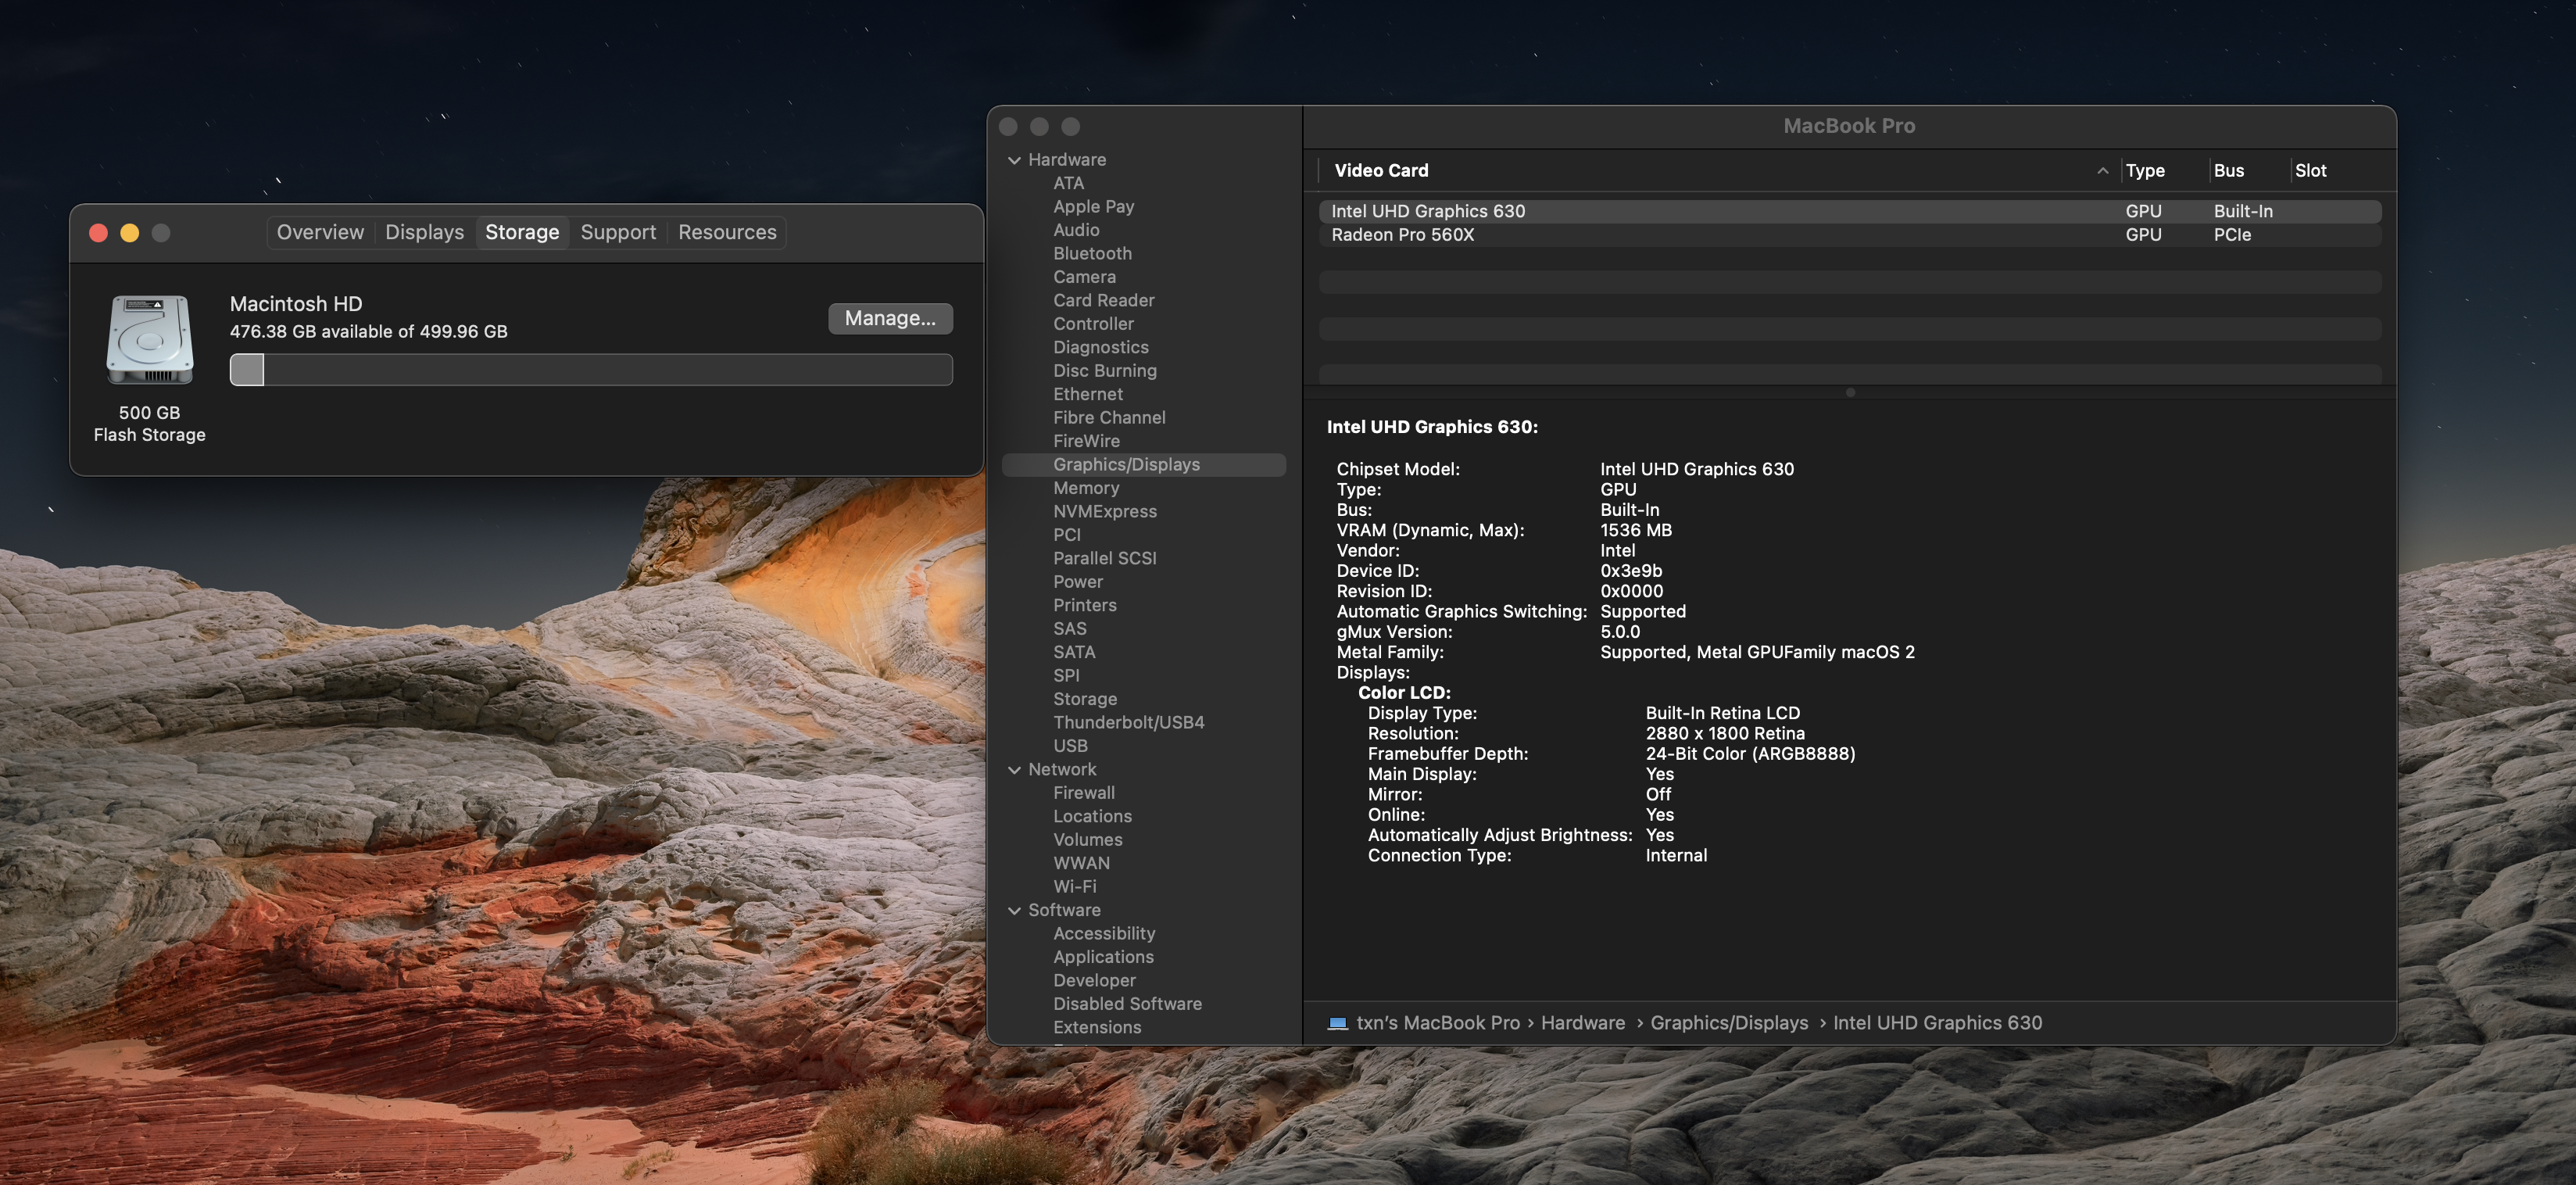Image resolution: width=2576 pixels, height=1185 pixels.
Task: Click Graphics/Displays in the path bar
Action: click(1728, 1023)
